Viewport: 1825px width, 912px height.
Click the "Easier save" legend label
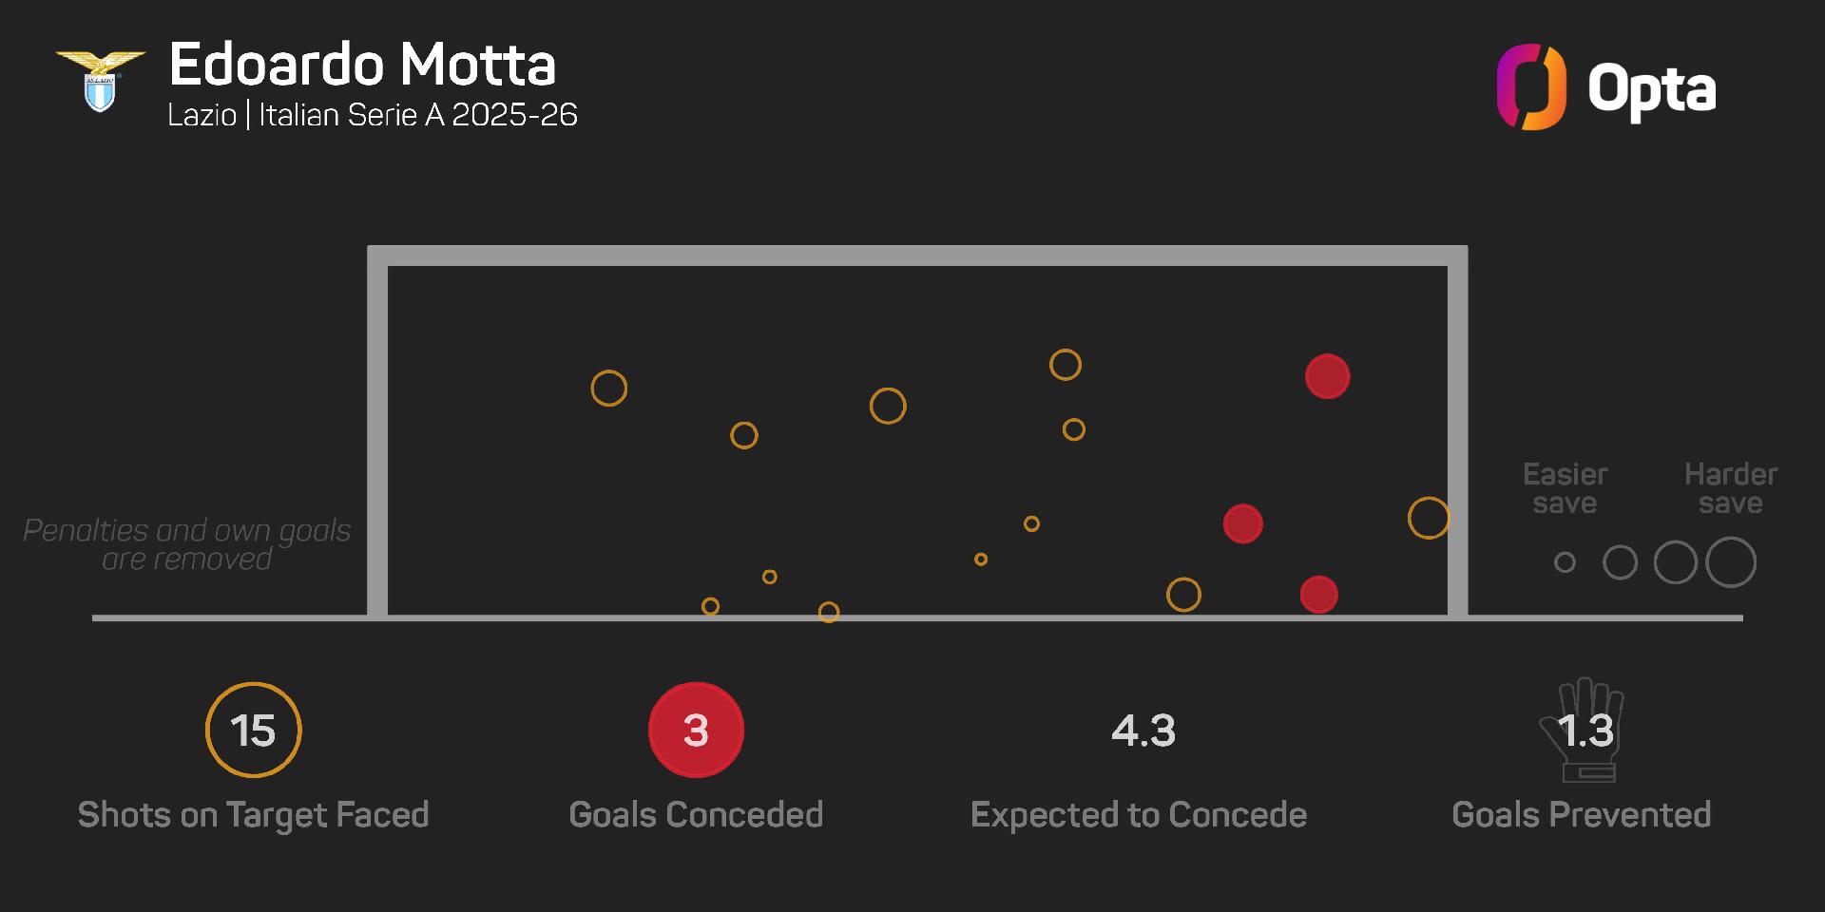(x=1565, y=488)
